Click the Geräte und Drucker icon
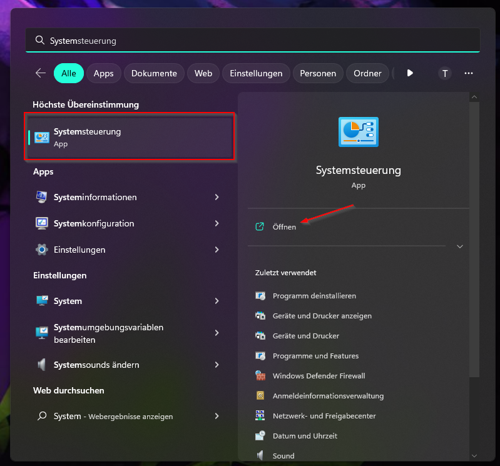 260,336
